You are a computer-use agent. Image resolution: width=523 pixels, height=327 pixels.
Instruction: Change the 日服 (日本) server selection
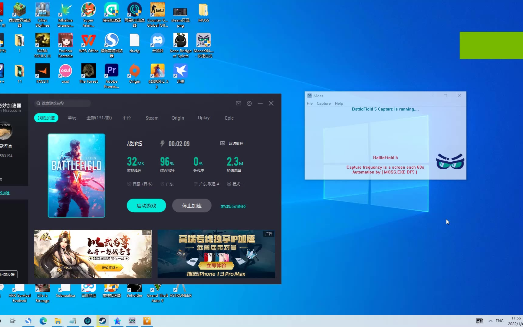pos(140,184)
